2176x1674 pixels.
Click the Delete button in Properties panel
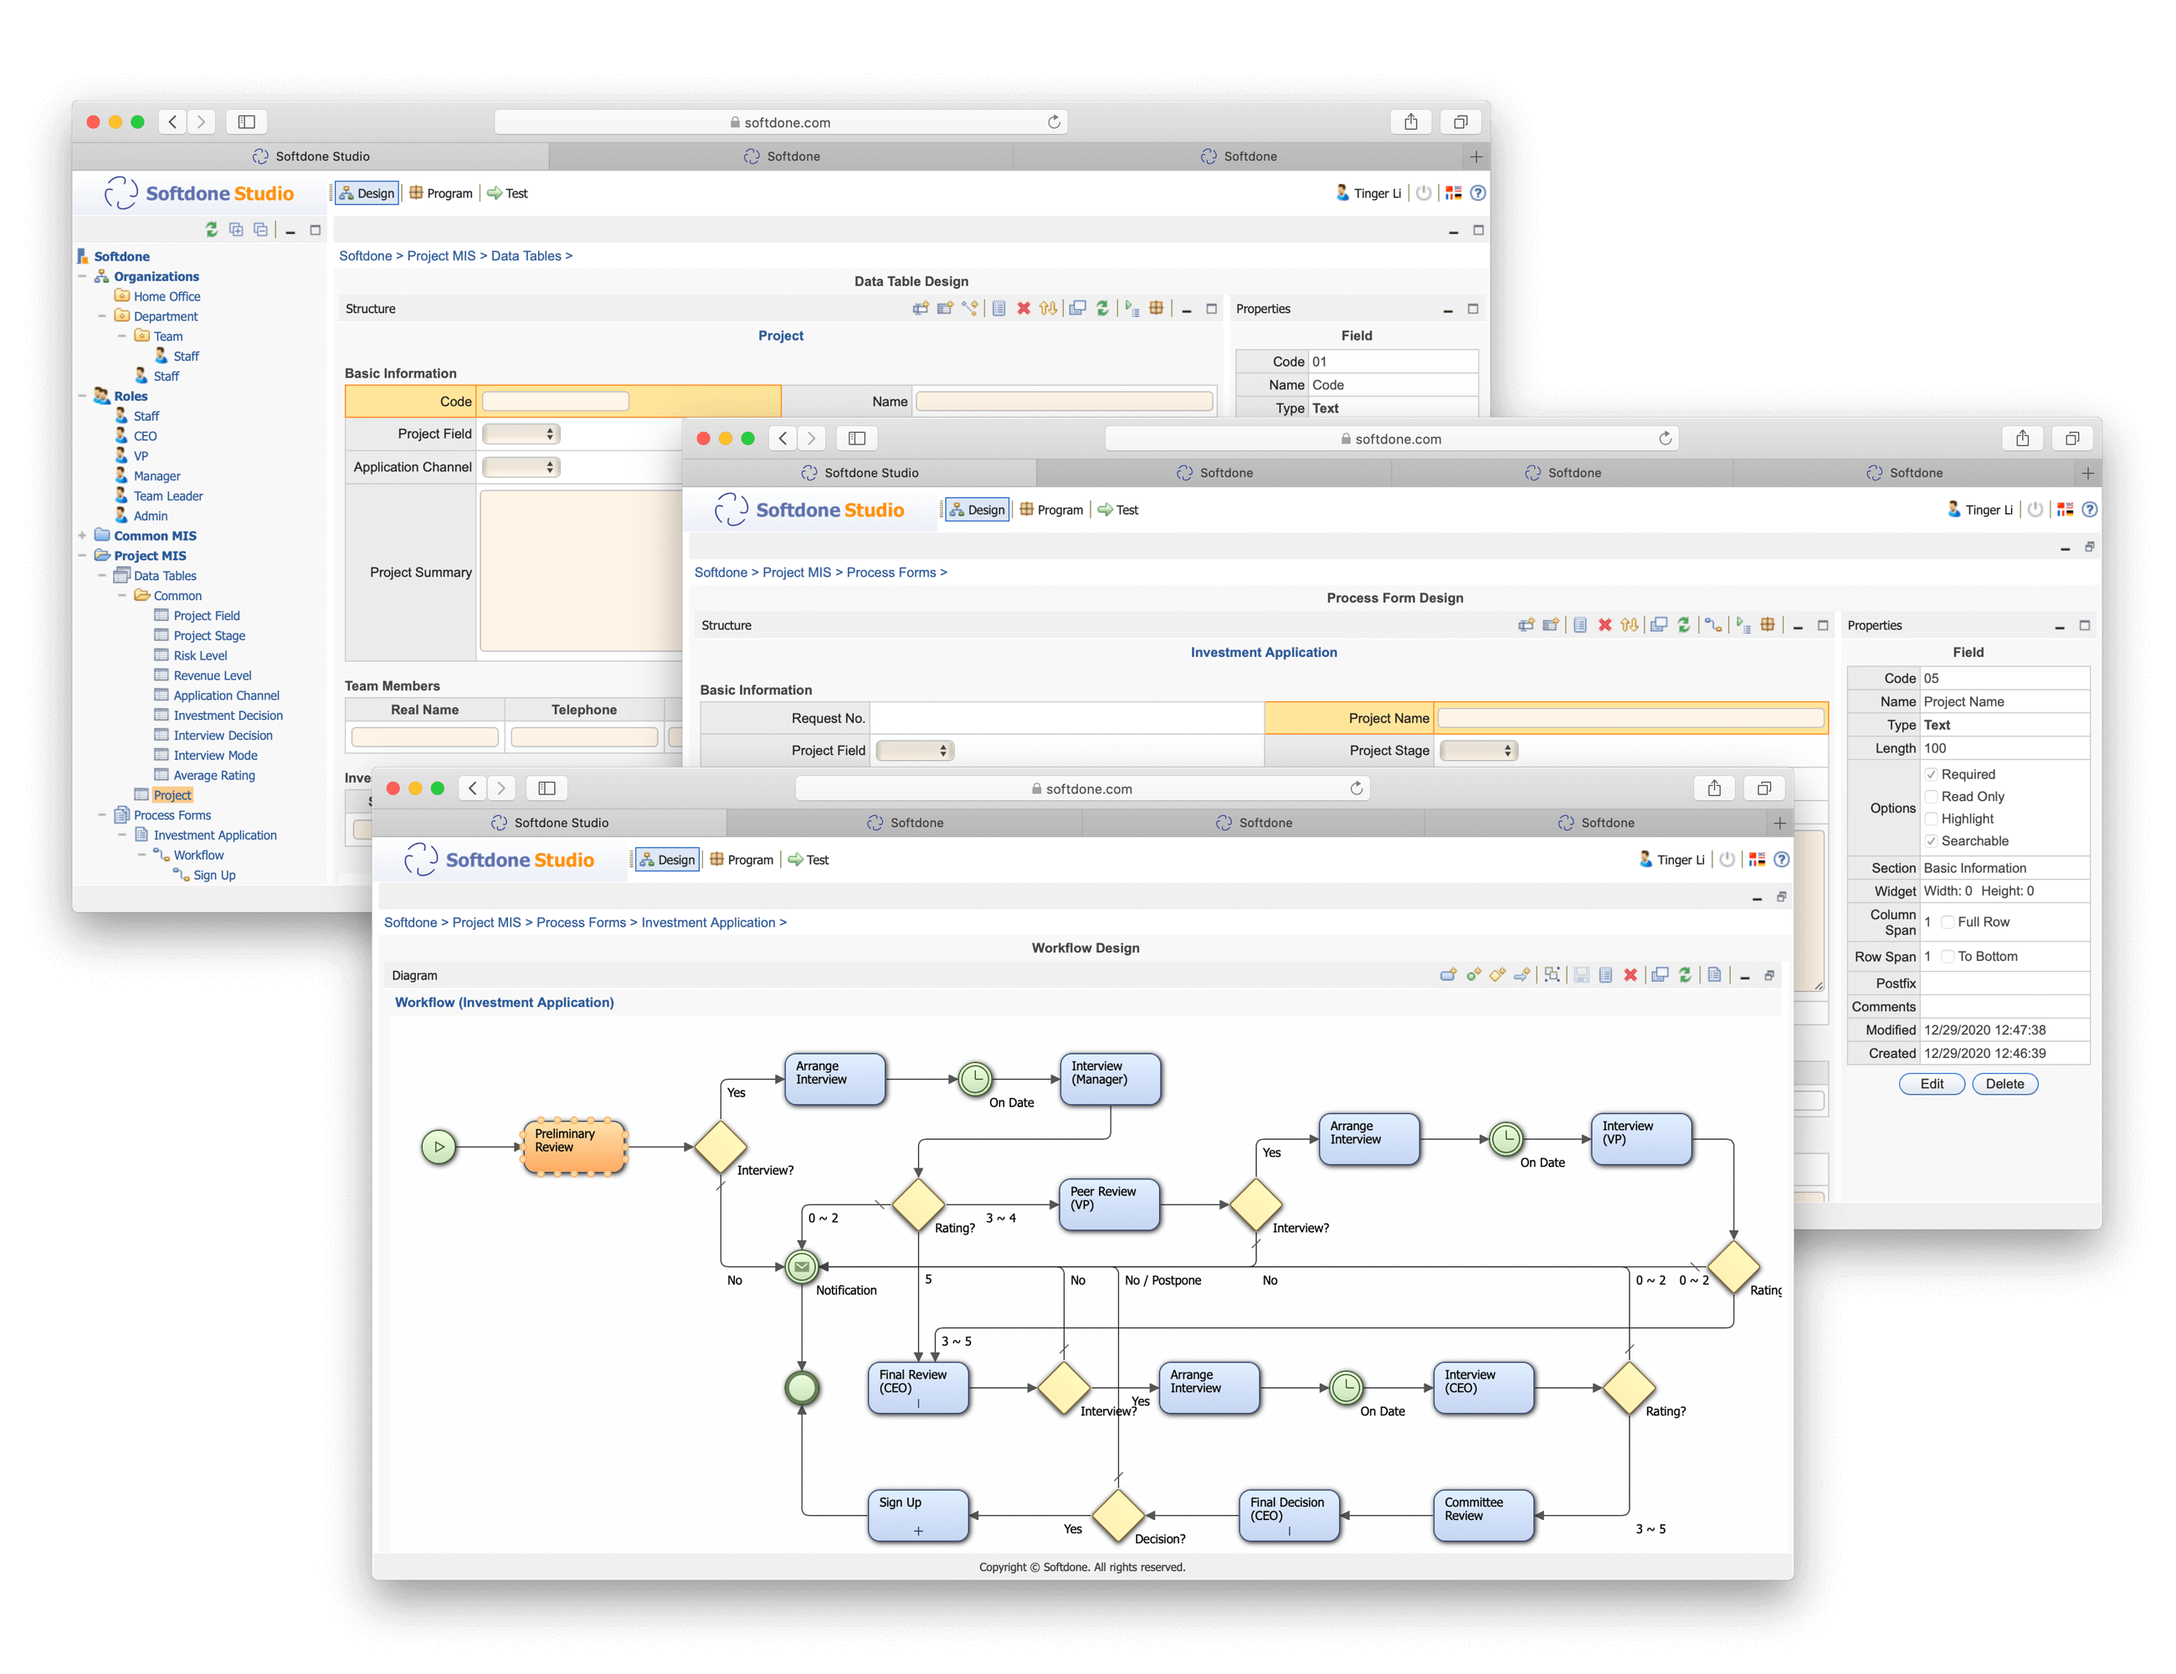2004,1084
